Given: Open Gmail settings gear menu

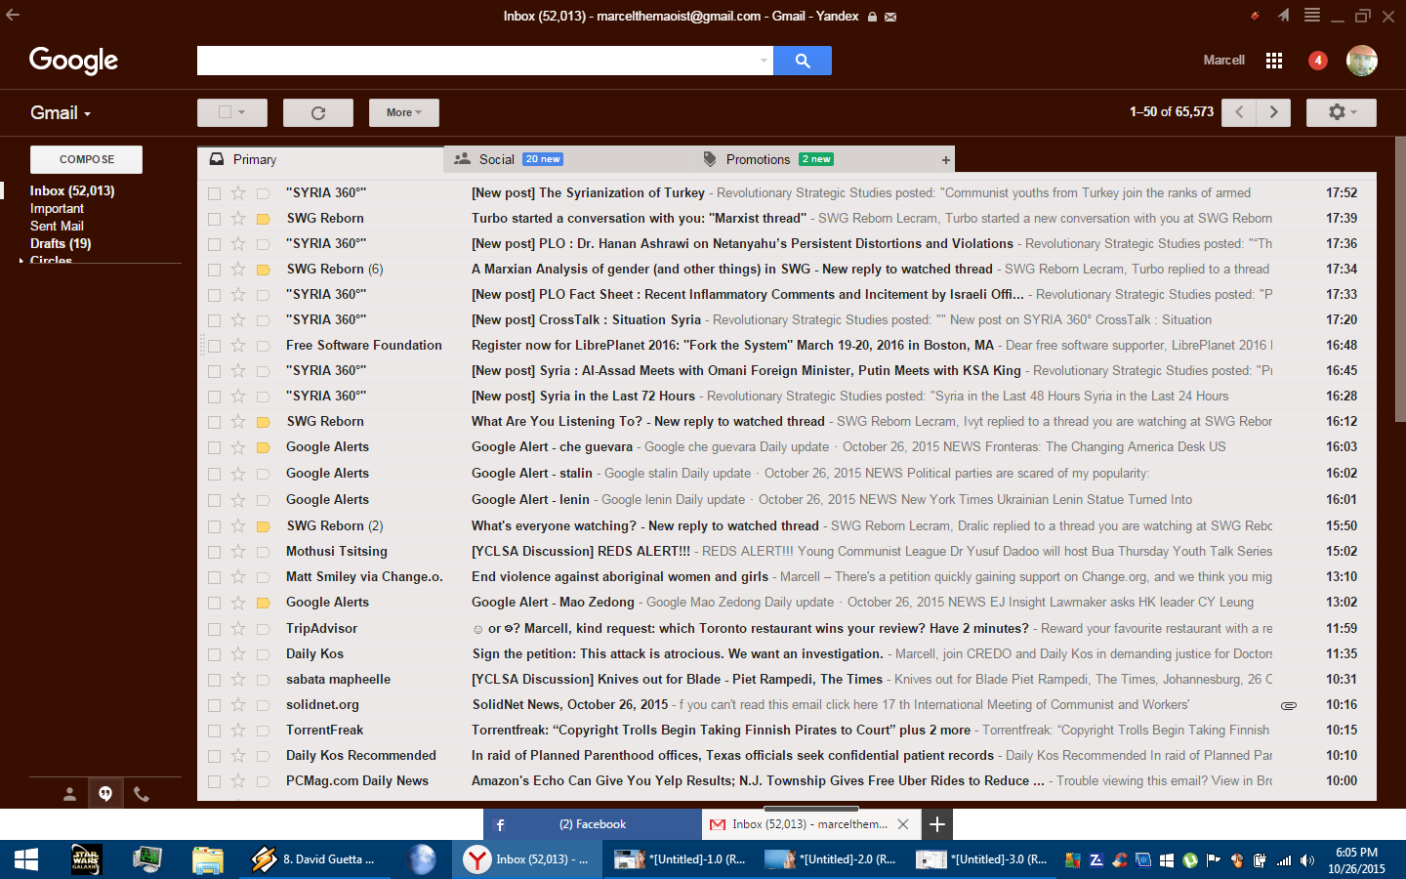Looking at the screenshot, I should pos(1341,112).
